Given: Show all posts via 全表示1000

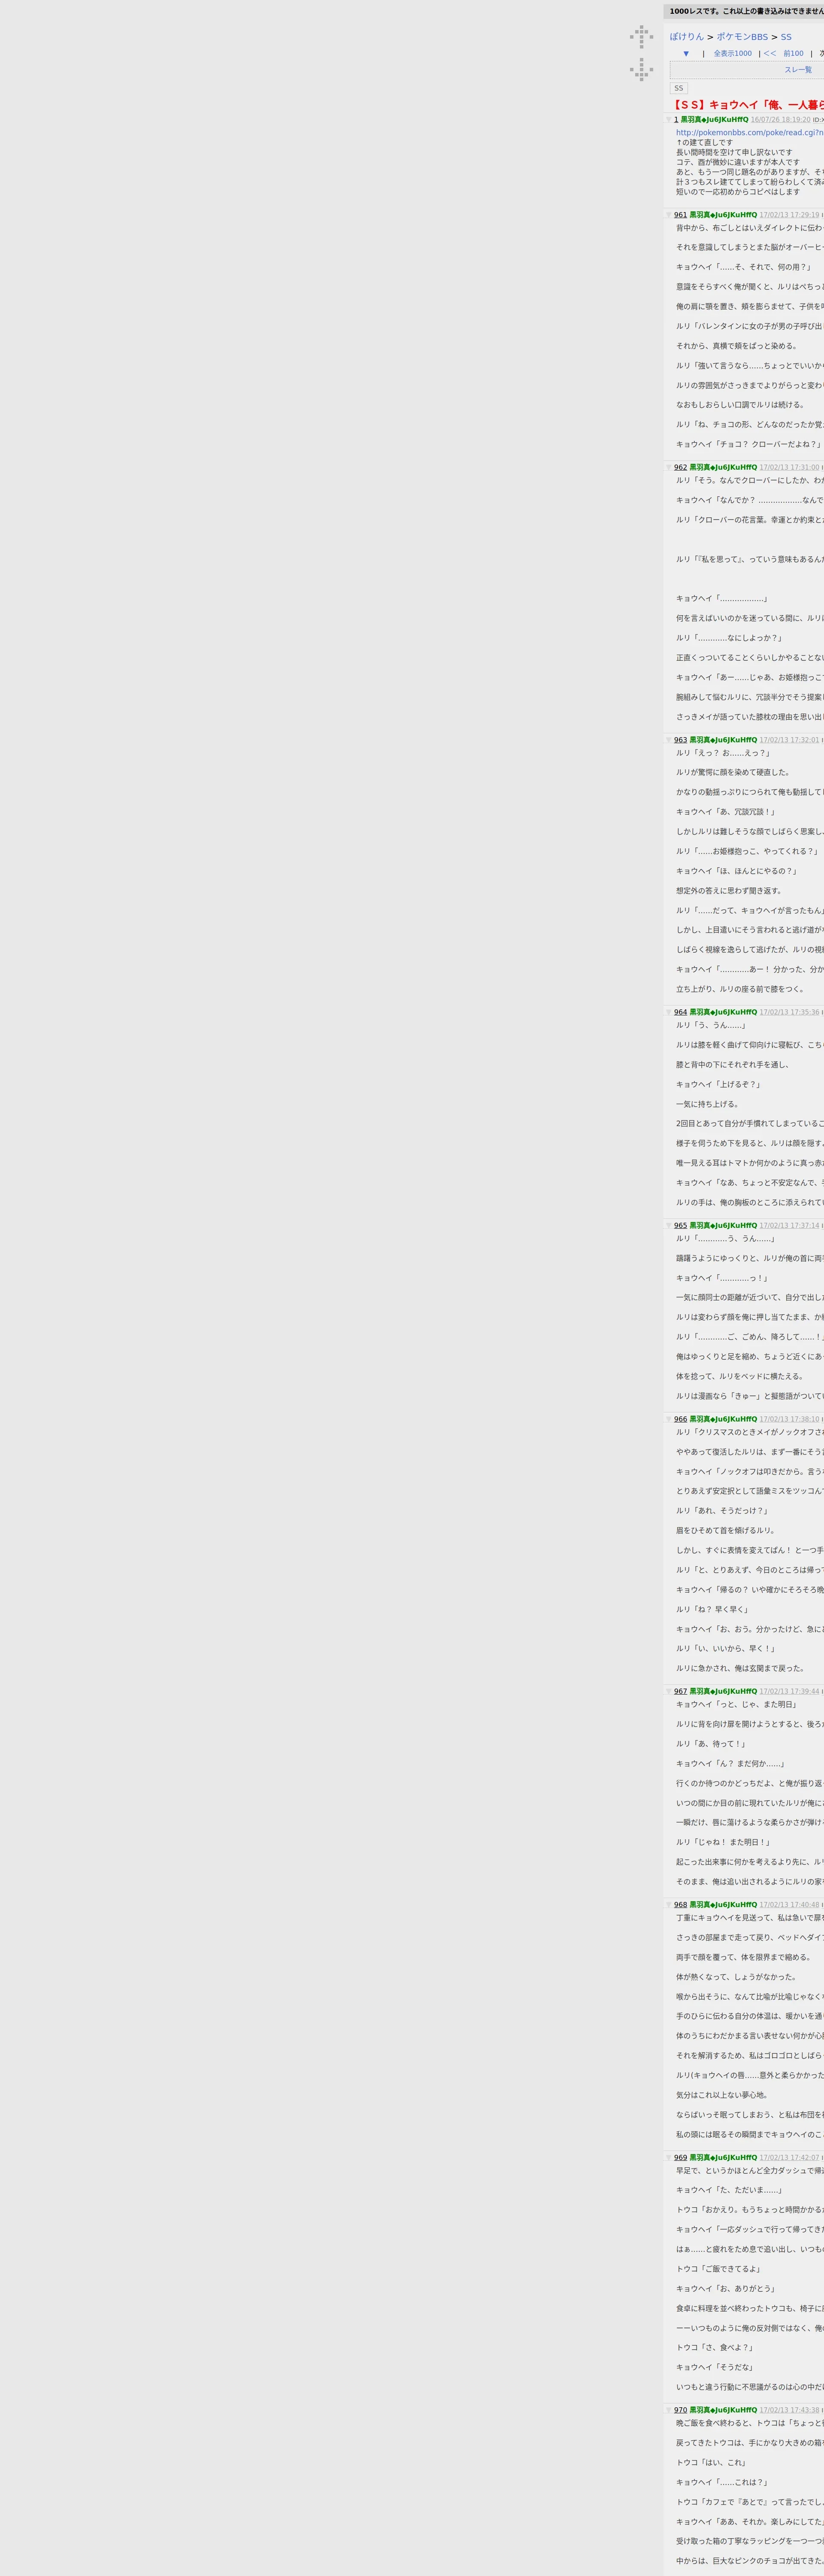Looking at the screenshot, I should (x=732, y=54).
